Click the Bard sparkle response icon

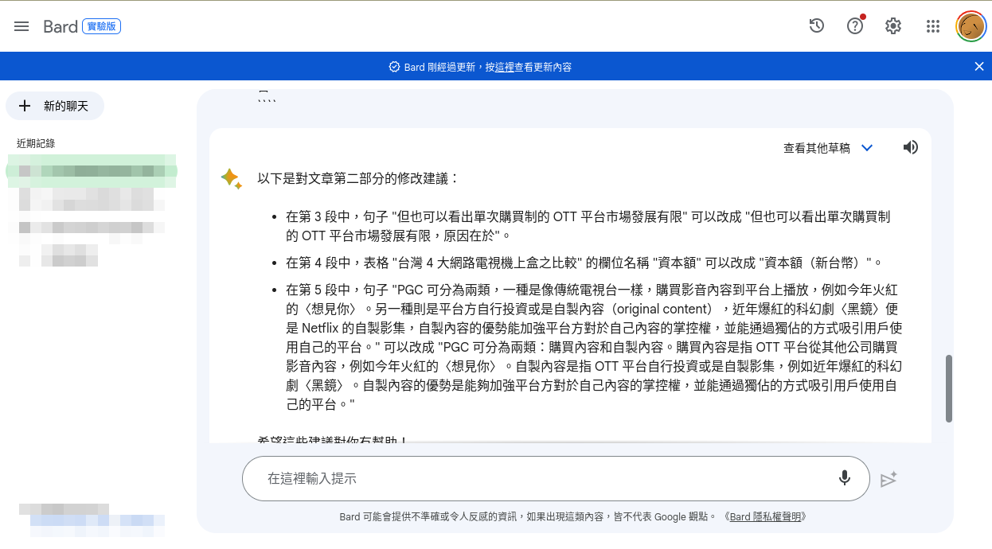click(x=231, y=178)
